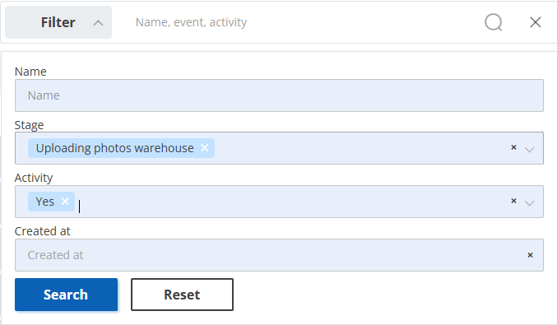Click empty area of Stage multiselect field
The image size is (557, 325).
click(x=359, y=148)
